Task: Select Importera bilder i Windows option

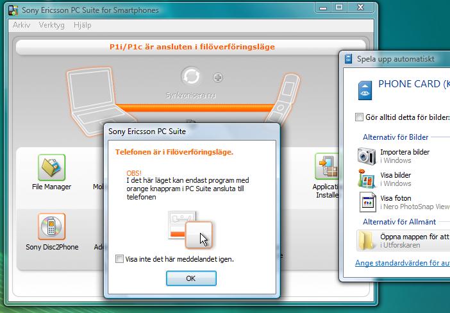Action: 403,156
